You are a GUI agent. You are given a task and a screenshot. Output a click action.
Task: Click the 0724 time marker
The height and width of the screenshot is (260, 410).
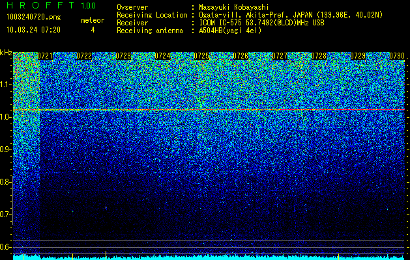coord(162,56)
